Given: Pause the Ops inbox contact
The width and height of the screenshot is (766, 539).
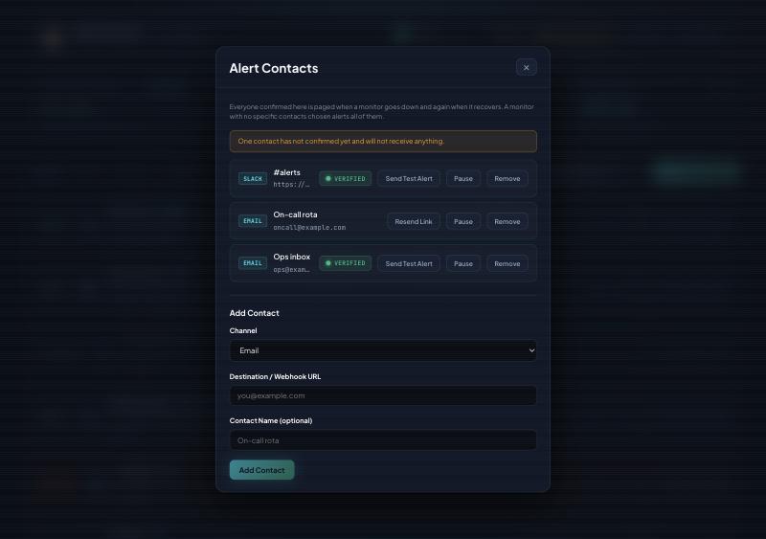Looking at the screenshot, I should pyautogui.click(x=463, y=263).
